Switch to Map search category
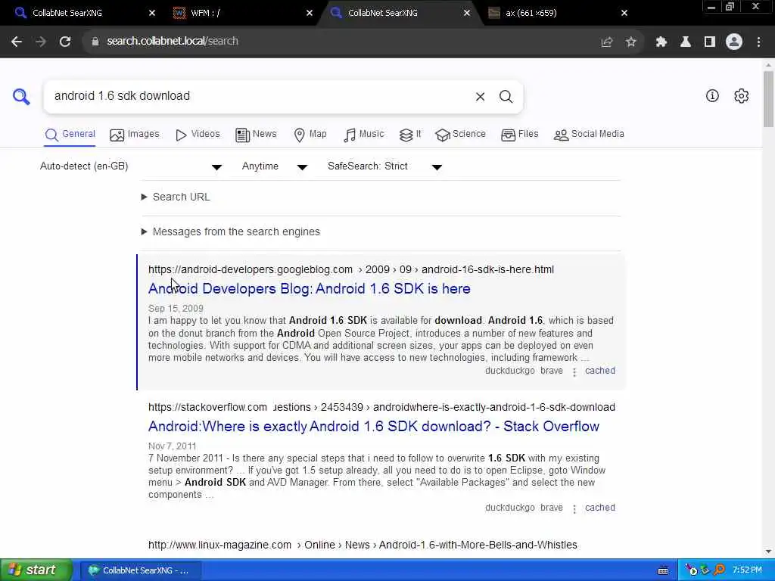775x581 pixels. (310, 135)
